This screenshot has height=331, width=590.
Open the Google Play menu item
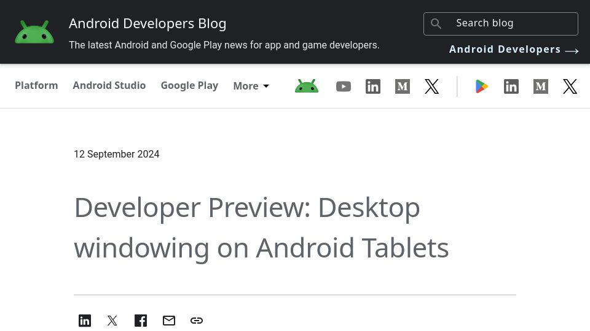(189, 86)
